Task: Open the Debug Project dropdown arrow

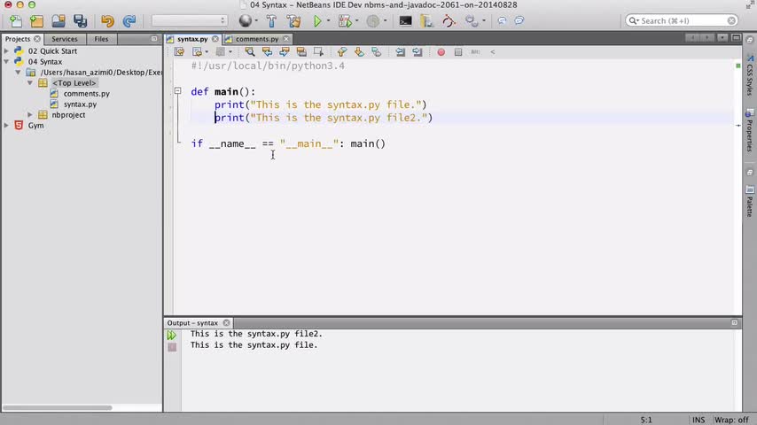Action: tap(356, 20)
